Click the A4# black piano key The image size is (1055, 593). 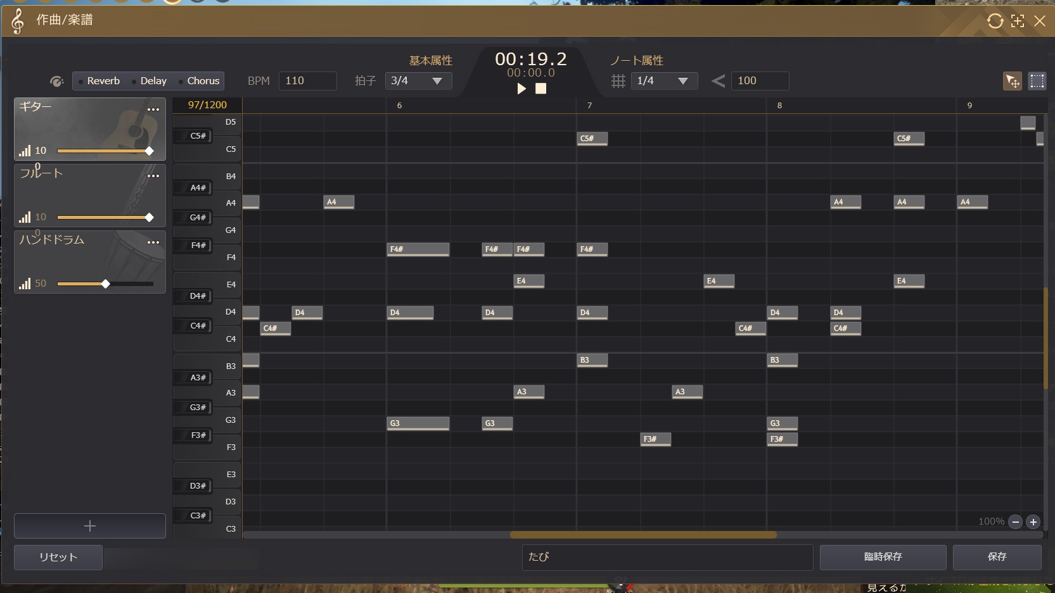(193, 188)
